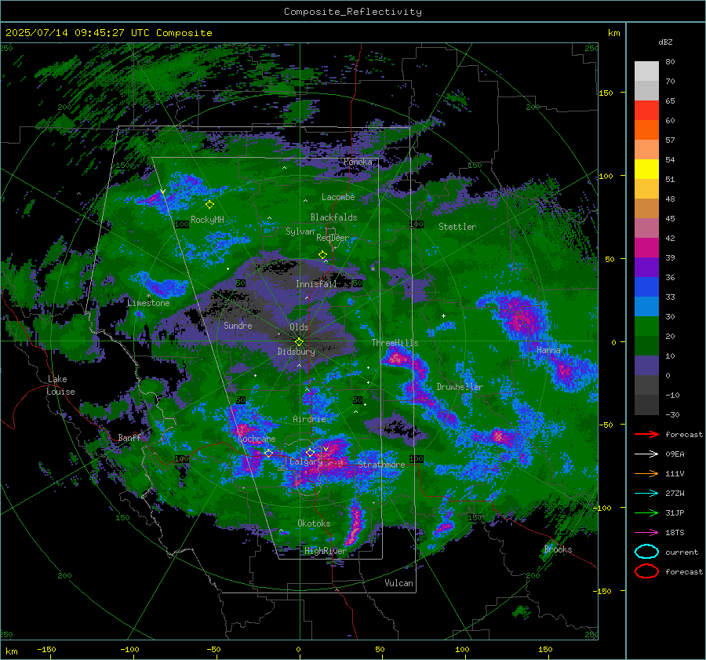Pick the topmost light gray swatch in legend
The height and width of the screenshot is (660, 706).
[646, 71]
